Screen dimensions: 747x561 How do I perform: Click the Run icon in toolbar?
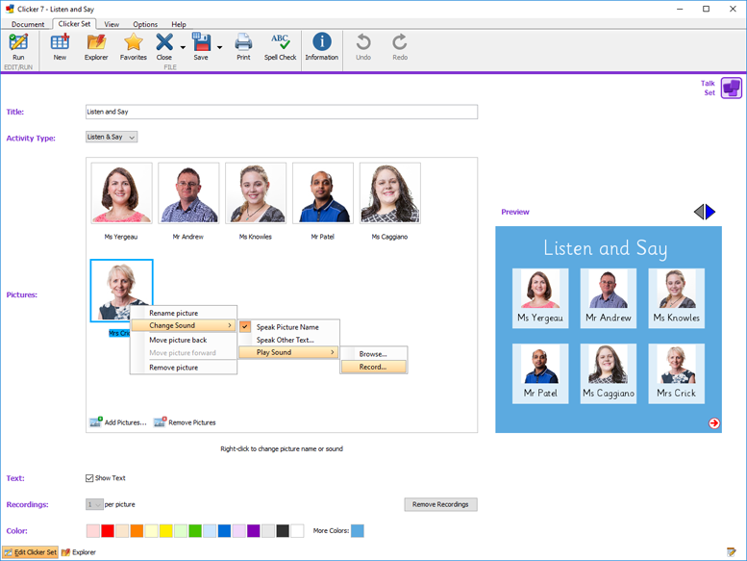point(18,46)
